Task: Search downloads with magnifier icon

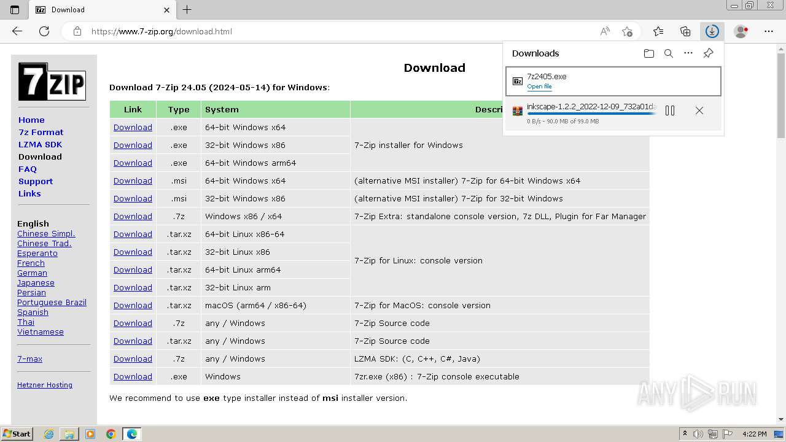Action: 669,53
